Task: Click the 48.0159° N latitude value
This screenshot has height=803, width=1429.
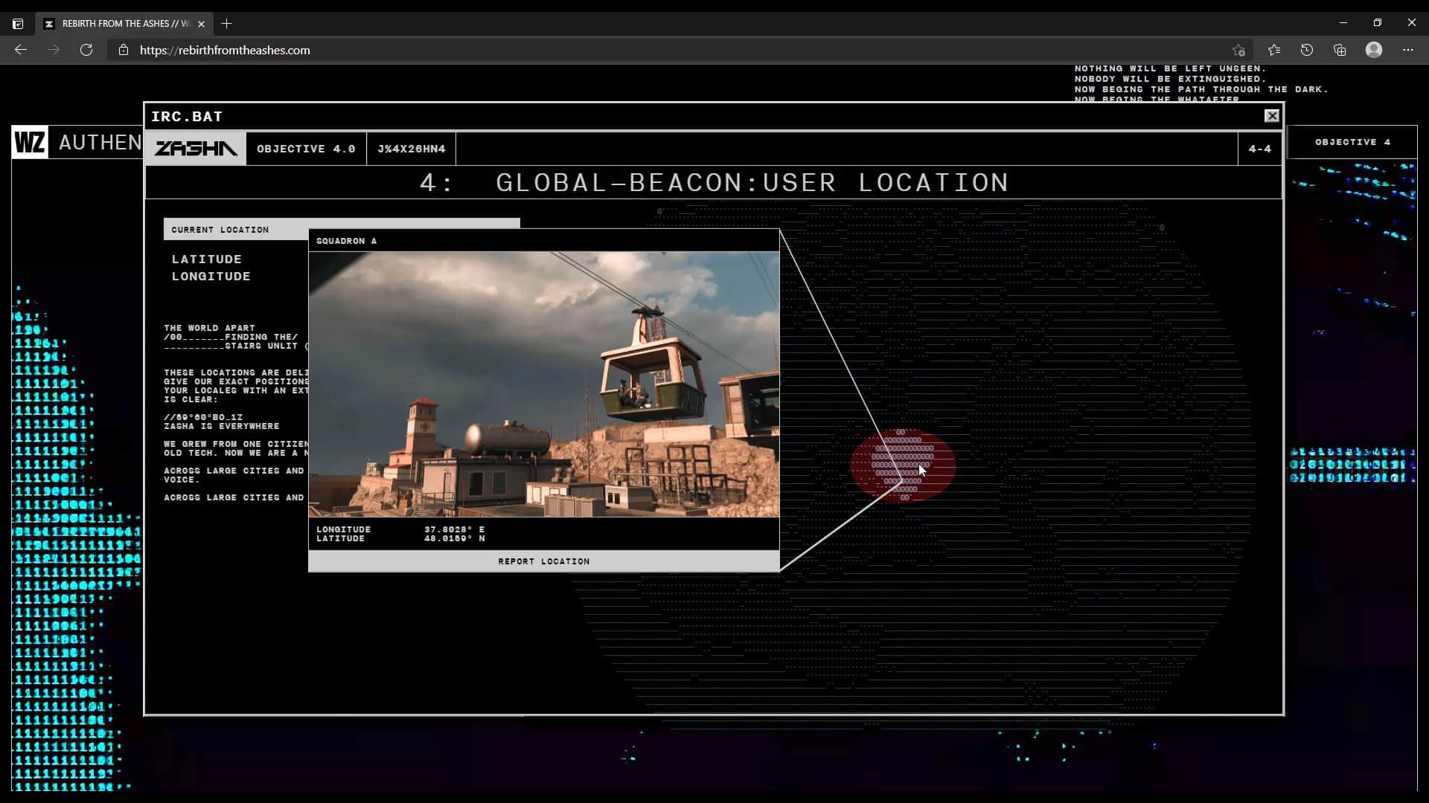Action: click(455, 538)
